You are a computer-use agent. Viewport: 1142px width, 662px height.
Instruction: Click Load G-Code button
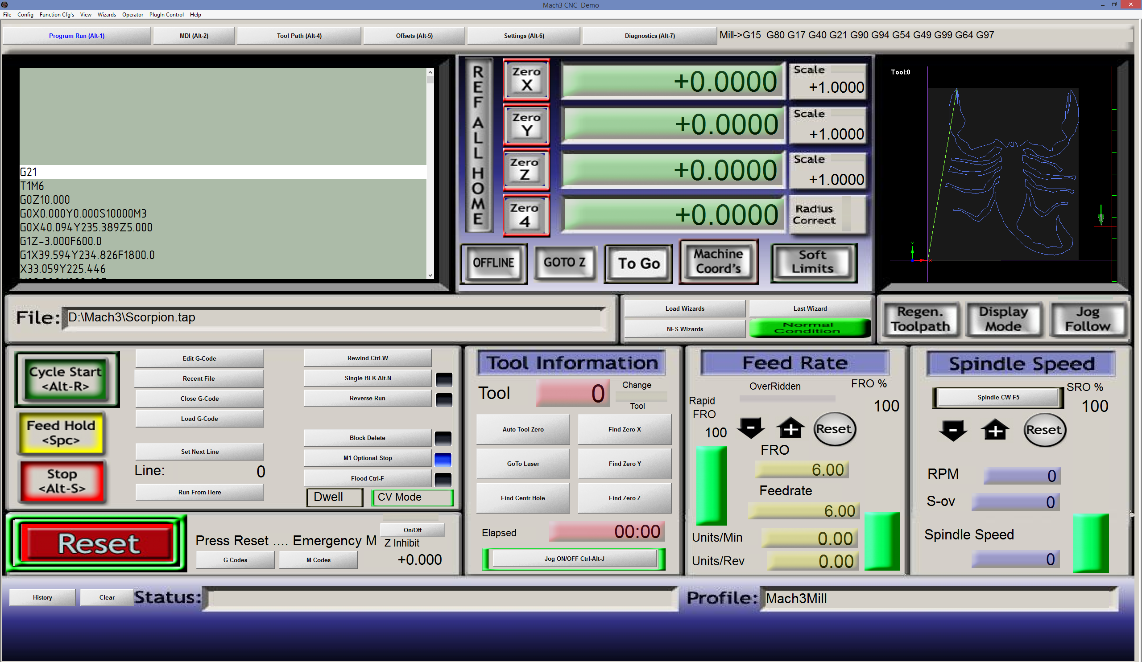[199, 419]
